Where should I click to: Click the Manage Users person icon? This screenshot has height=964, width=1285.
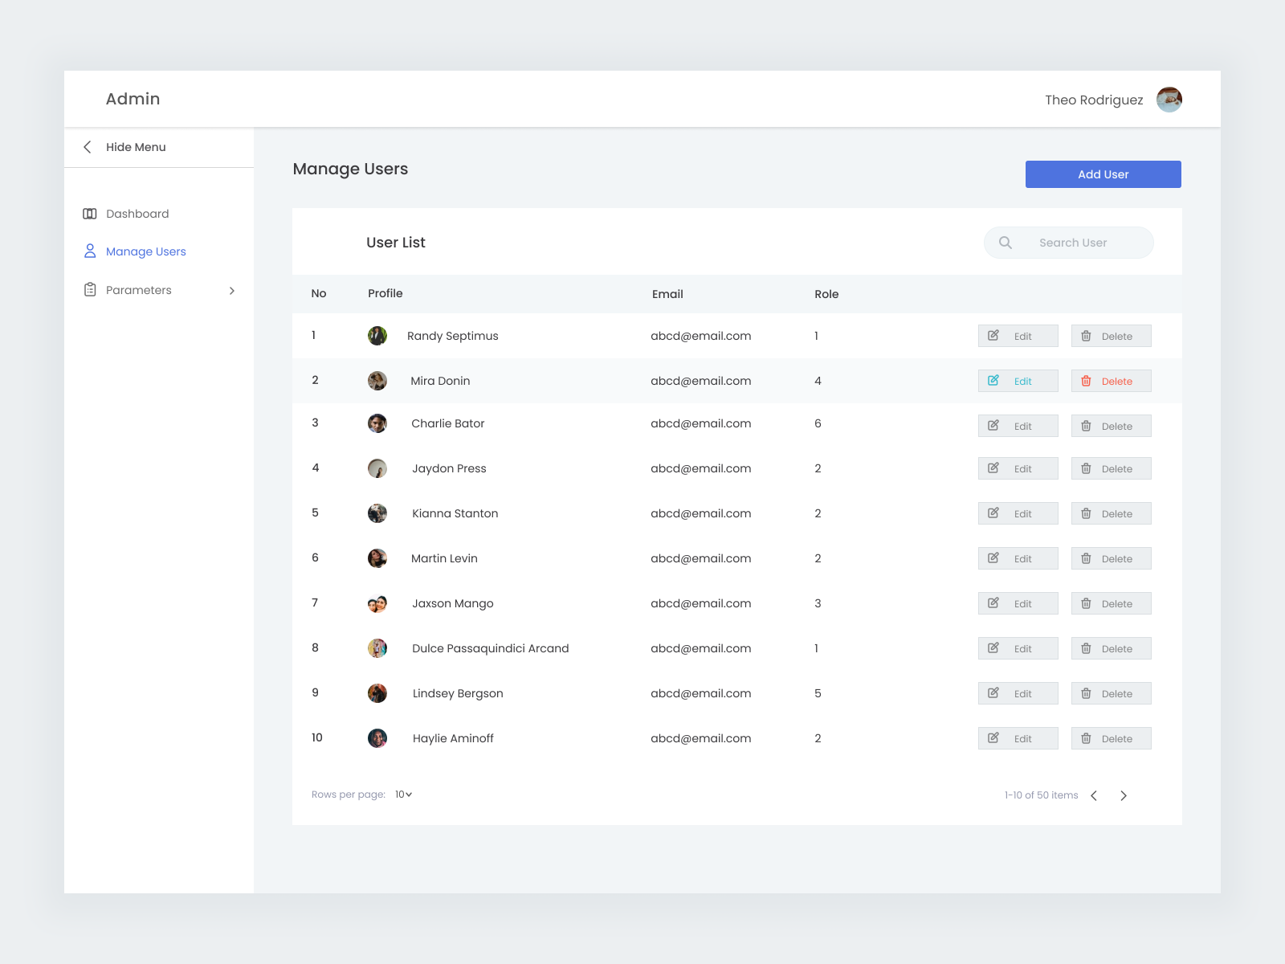pyautogui.click(x=90, y=251)
